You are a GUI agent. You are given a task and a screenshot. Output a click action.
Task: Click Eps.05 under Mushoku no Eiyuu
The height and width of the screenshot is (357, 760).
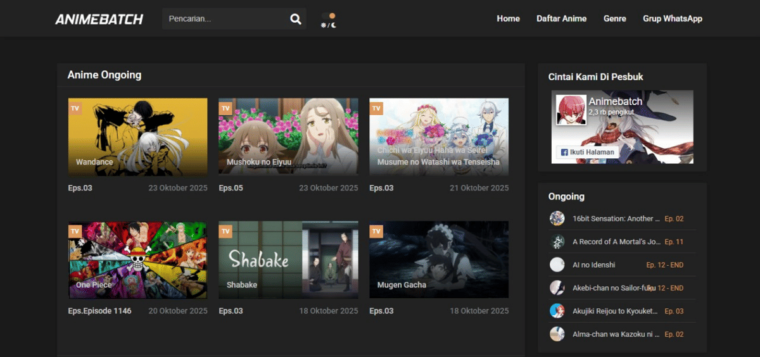click(x=231, y=188)
